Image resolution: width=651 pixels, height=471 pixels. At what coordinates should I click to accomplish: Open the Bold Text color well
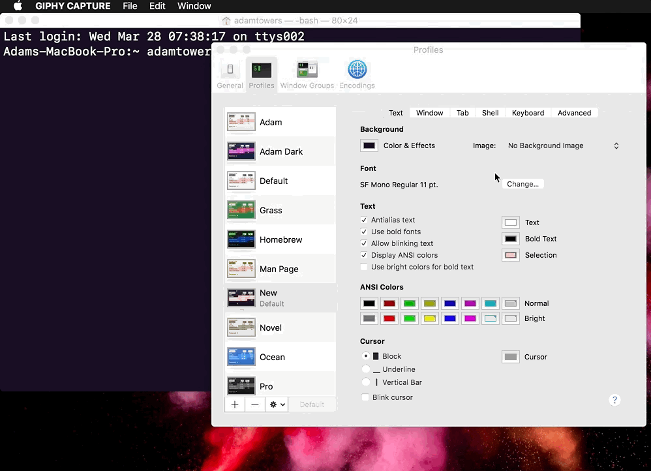point(511,239)
